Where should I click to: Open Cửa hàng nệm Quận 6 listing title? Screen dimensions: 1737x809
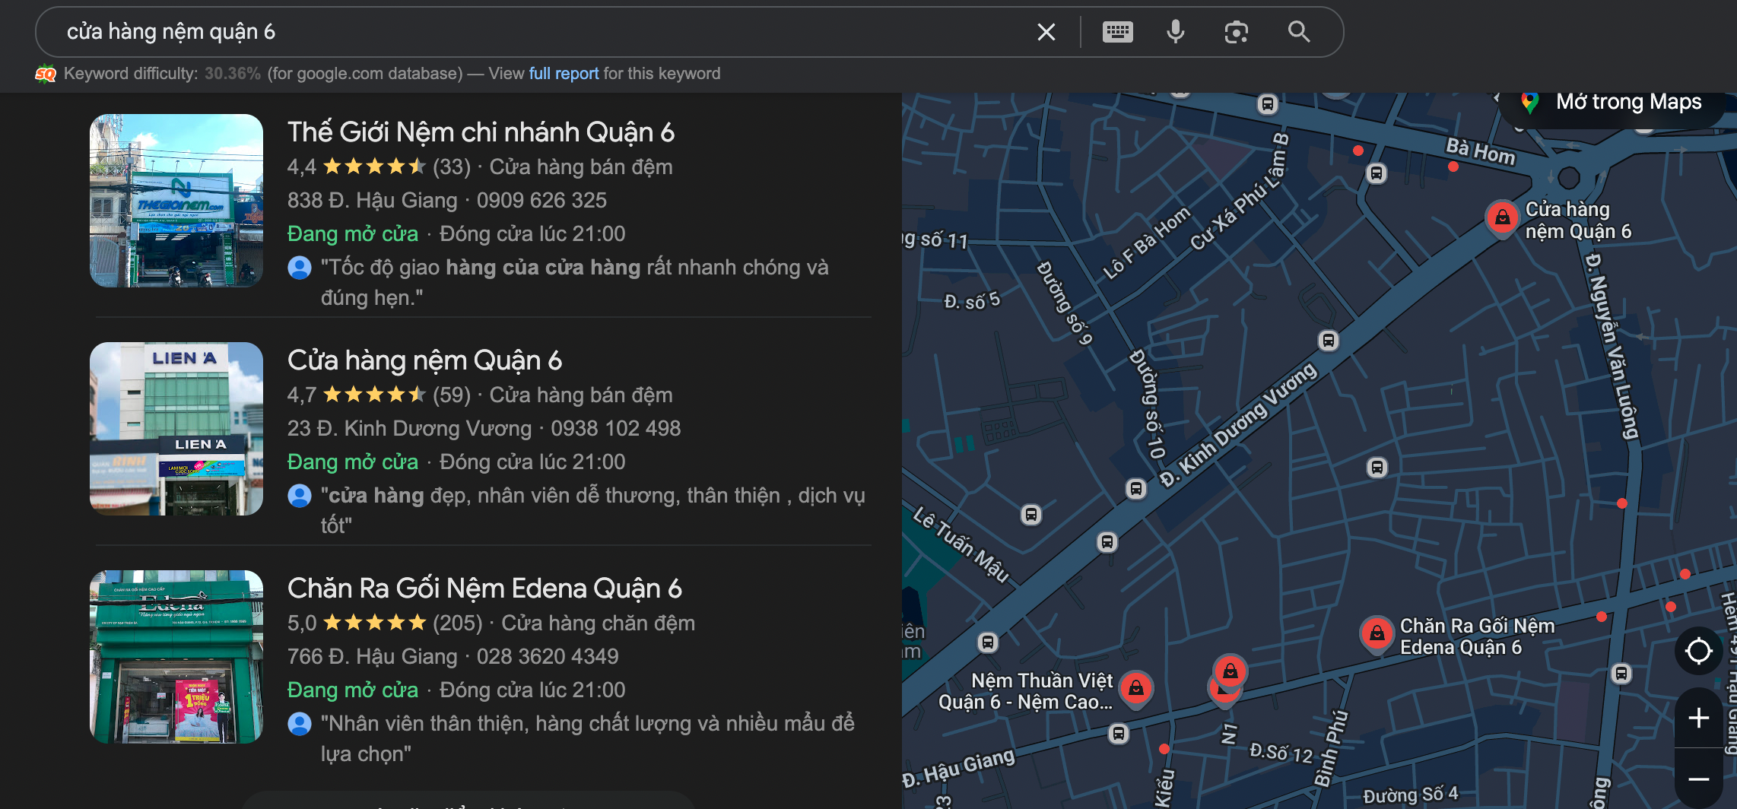(x=424, y=360)
